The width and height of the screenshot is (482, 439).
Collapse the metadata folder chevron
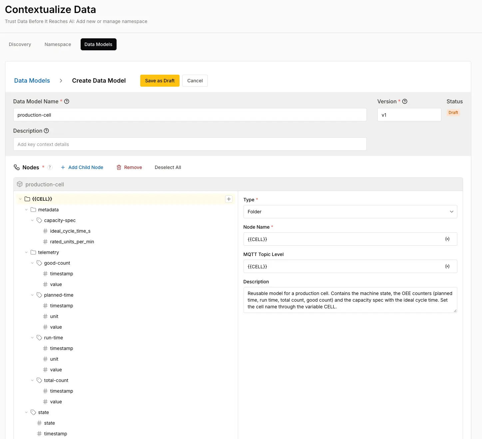coord(26,210)
